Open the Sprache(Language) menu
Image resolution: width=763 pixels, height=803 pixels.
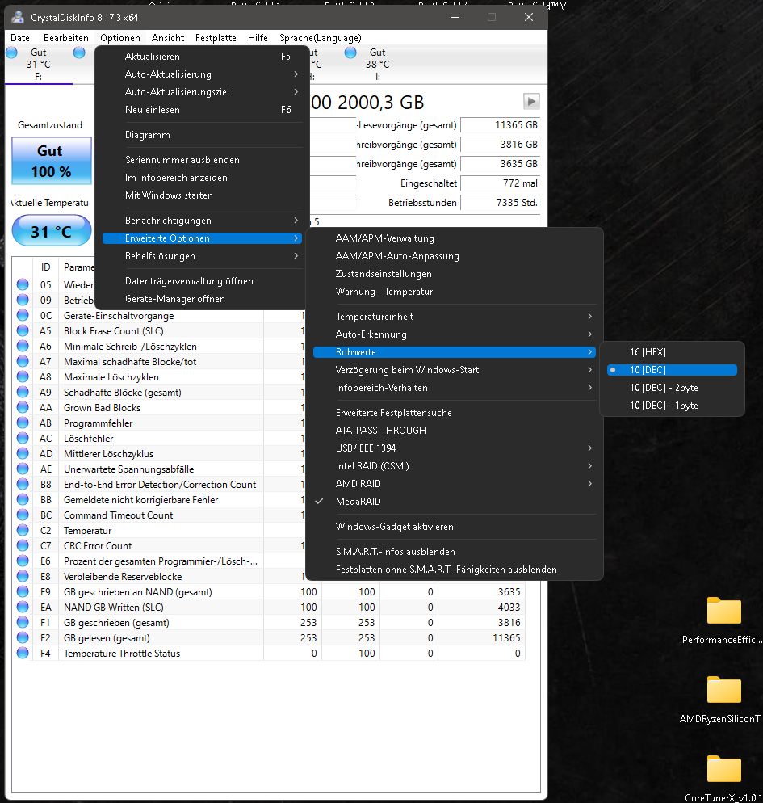tap(321, 38)
